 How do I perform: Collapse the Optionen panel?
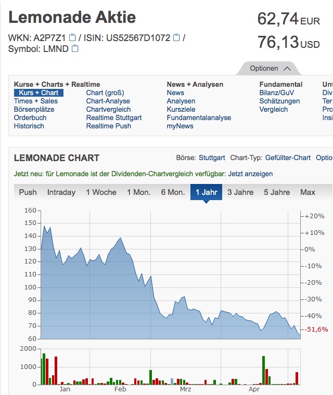point(270,69)
